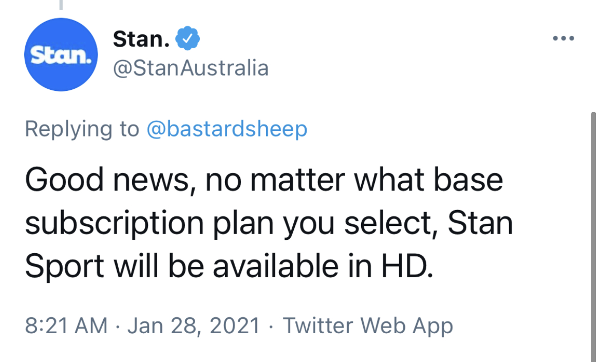Click the Jan 28, 2021 date
Screen dimensions: 601x362
[x=194, y=326]
